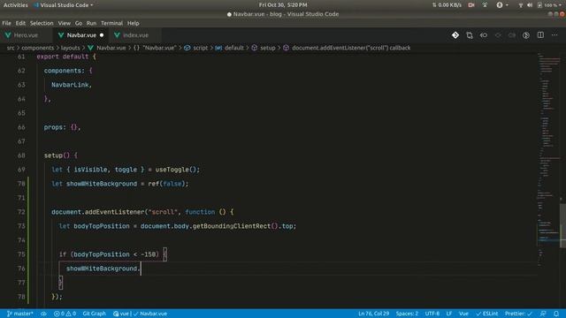Split the editor to the right
Screen dimensions: 566x318
point(540,35)
